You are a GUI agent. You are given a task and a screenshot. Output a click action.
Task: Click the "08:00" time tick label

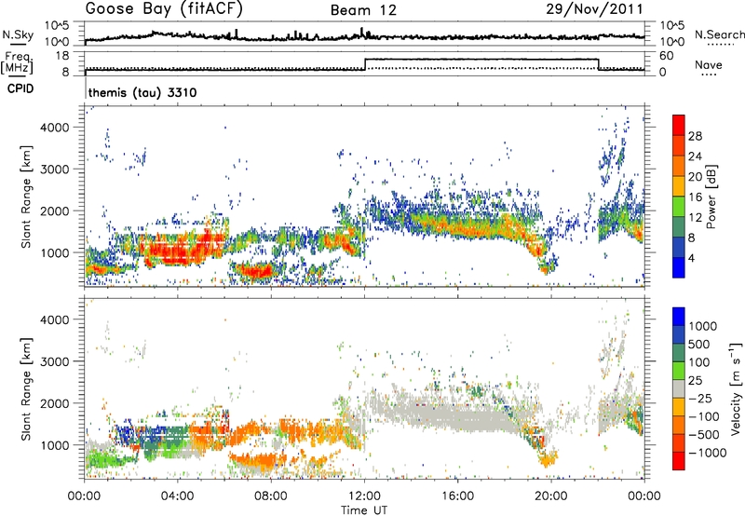pyautogui.click(x=271, y=496)
